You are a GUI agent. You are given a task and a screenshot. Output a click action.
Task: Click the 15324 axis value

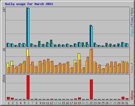tap(4, 79)
